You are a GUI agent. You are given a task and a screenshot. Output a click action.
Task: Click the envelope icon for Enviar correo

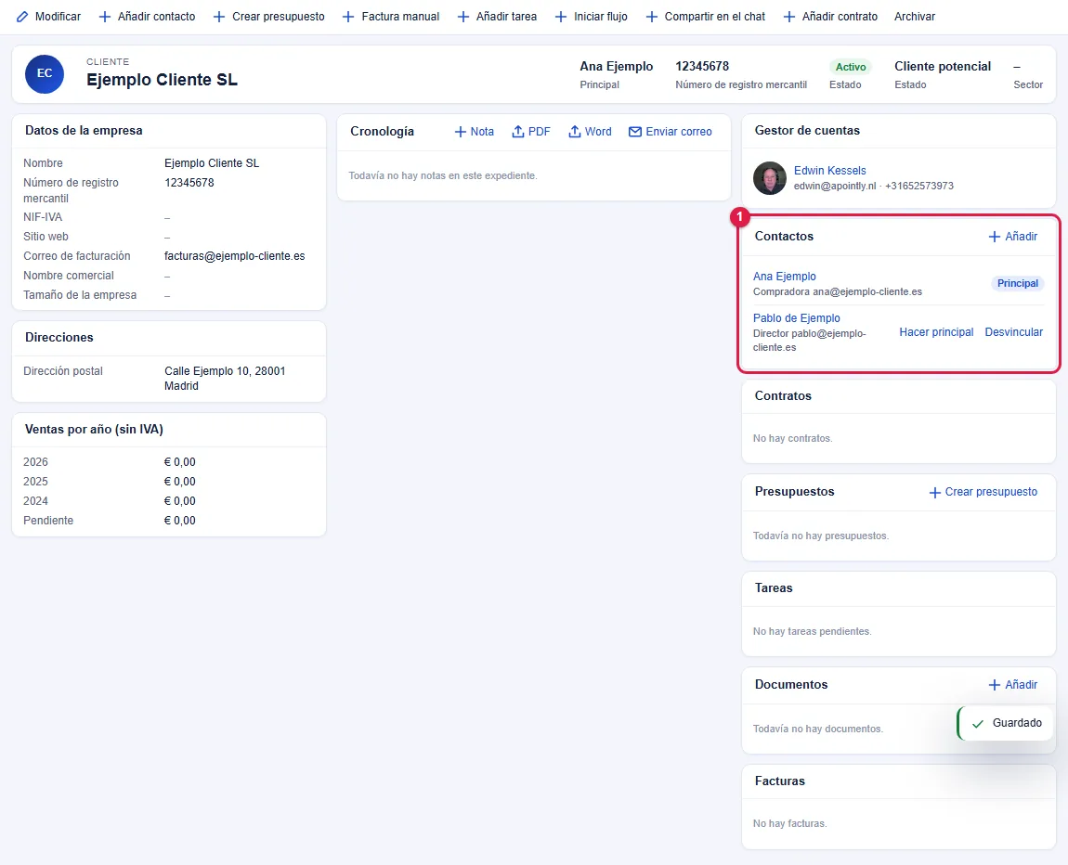[635, 132]
